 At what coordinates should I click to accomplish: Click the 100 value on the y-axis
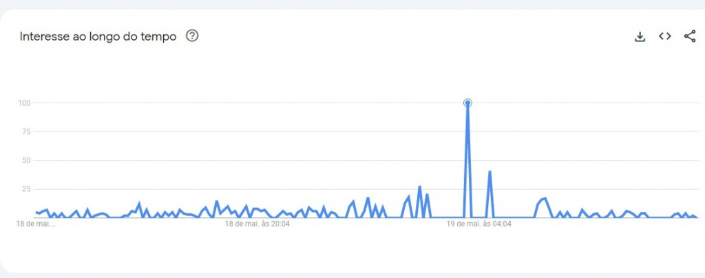24,103
